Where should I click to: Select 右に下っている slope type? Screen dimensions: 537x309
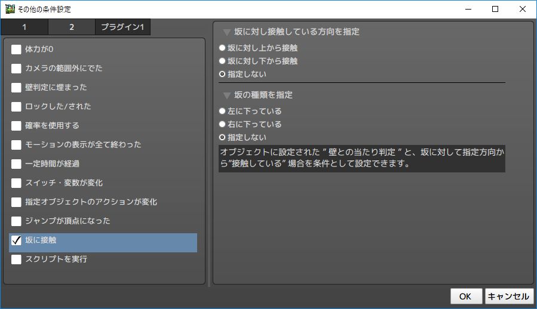pos(222,124)
